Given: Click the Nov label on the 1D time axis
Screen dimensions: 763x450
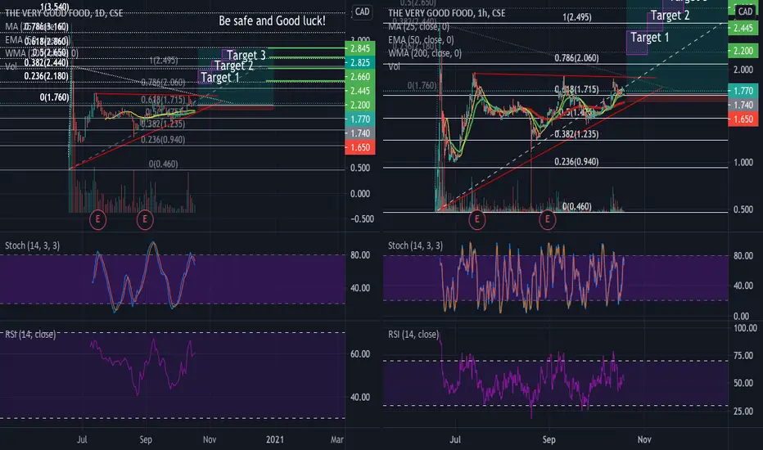Looking at the screenshot, I should pos(210,439).
